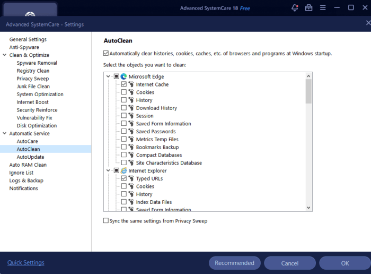Click the footprint icon beside Saved Passwords
This screenshot has height=274, width=371.
[x=131, y=132]
